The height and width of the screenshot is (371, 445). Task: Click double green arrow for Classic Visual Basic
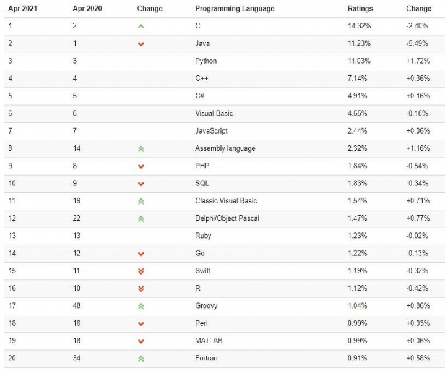pos(141,201)
